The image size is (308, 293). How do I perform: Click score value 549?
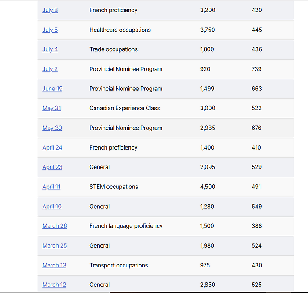point(257,207)
